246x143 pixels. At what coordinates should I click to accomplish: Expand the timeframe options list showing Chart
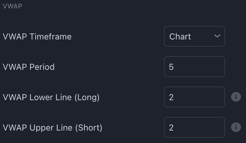194,36
